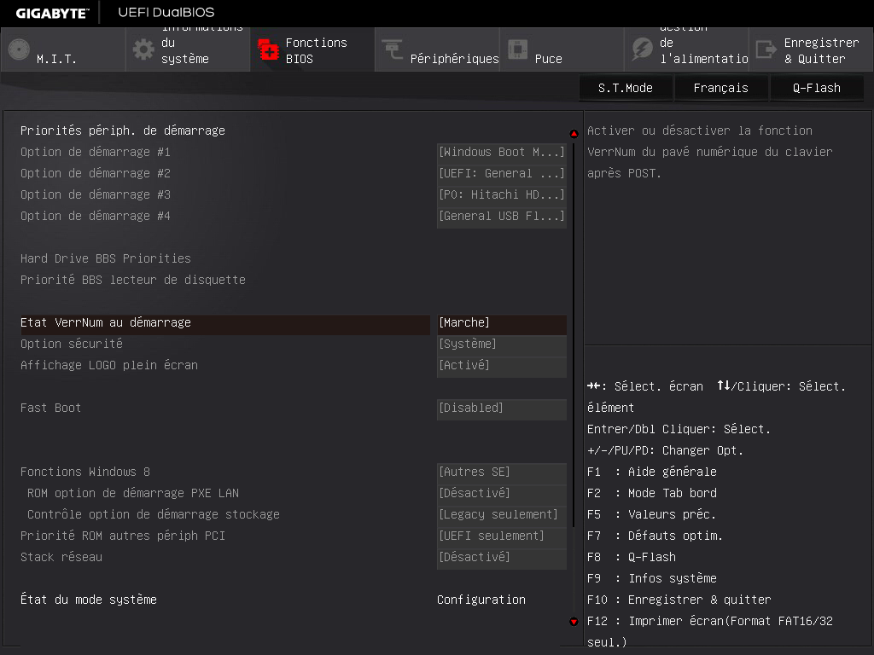The height and width of the screenshot is (655, 874).
Task: Launch Q-Flash button
Action: coord(817,88)
